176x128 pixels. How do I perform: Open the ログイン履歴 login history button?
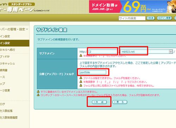coord(164,18)
